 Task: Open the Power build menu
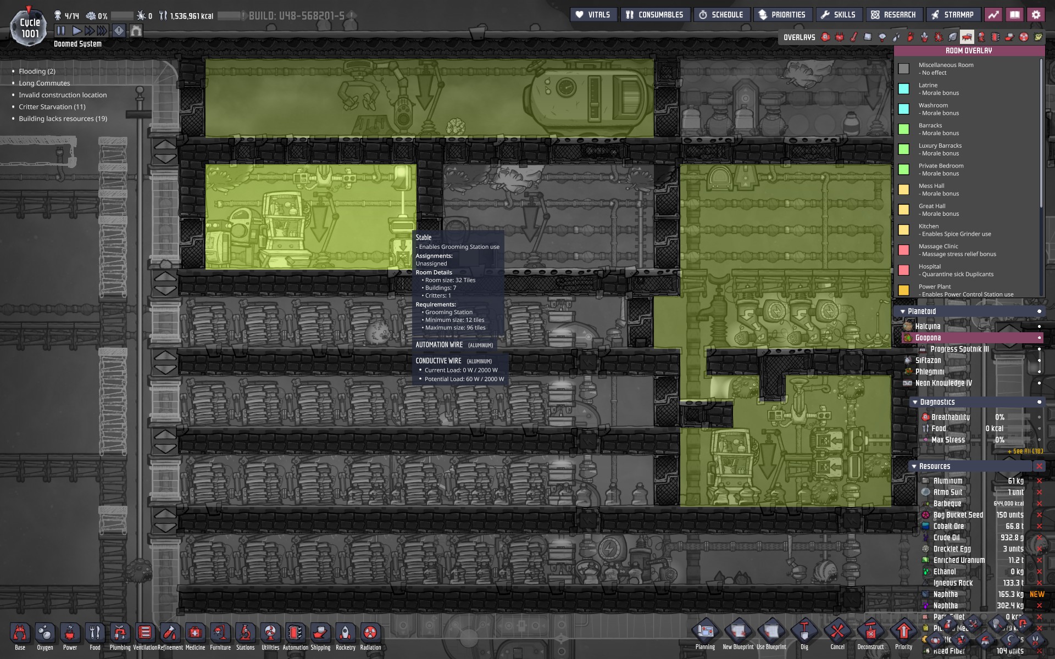pyautogui.click(x=70, y=633)
